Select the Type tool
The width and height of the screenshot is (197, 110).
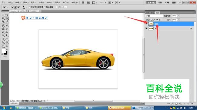pyautogui.click(x=7, y=39)
